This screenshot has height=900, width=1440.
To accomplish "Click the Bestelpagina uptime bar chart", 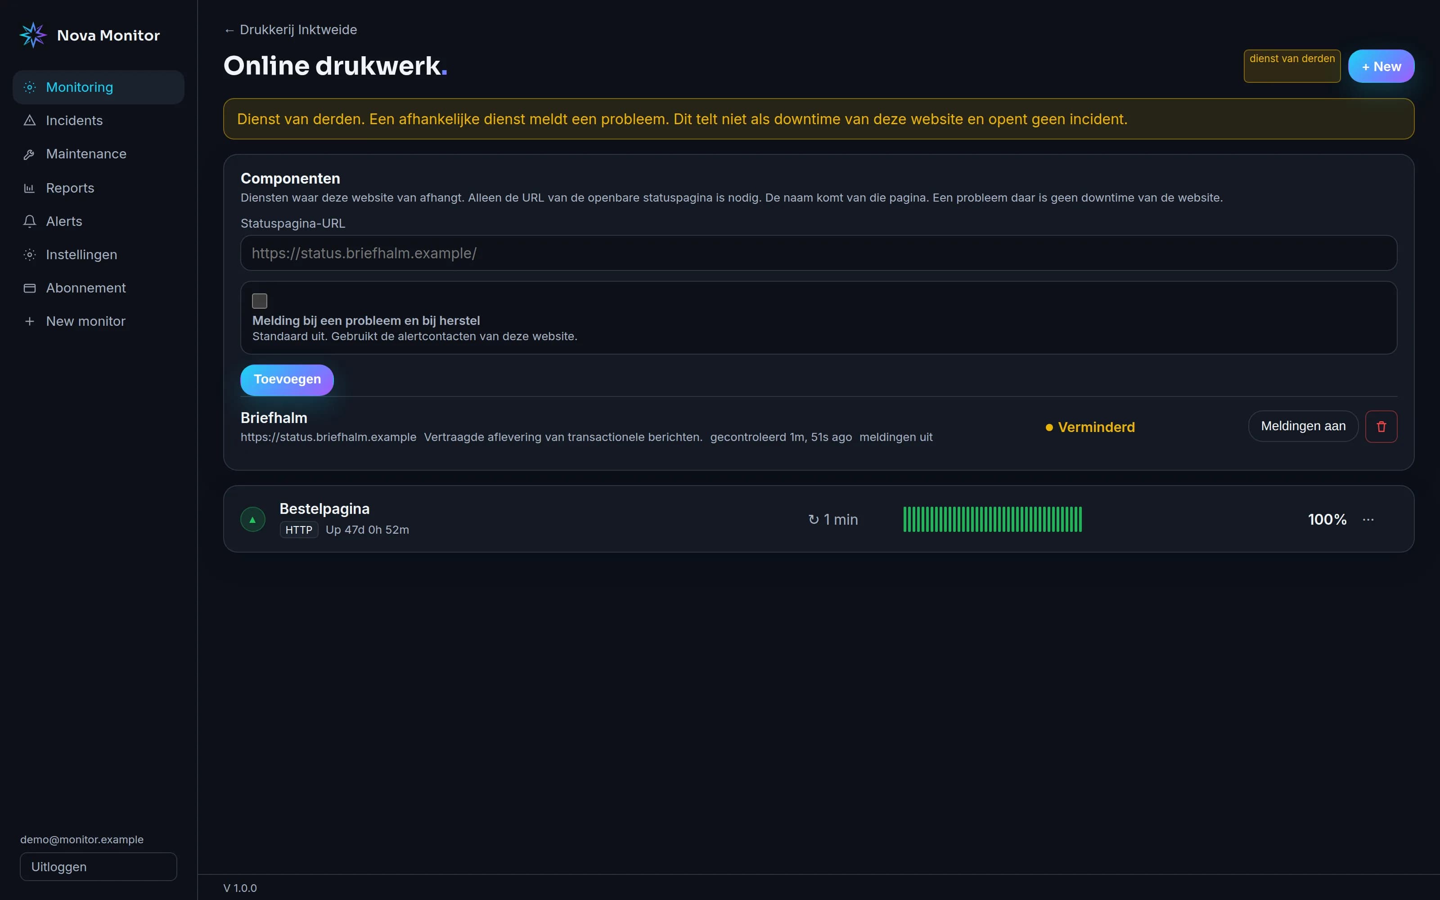I will [993, 520].
